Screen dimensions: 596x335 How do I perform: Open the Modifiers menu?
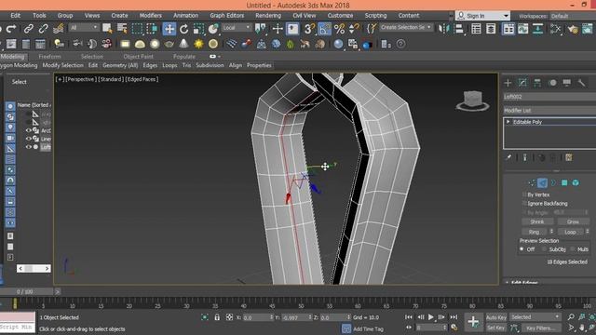point(151,16)
